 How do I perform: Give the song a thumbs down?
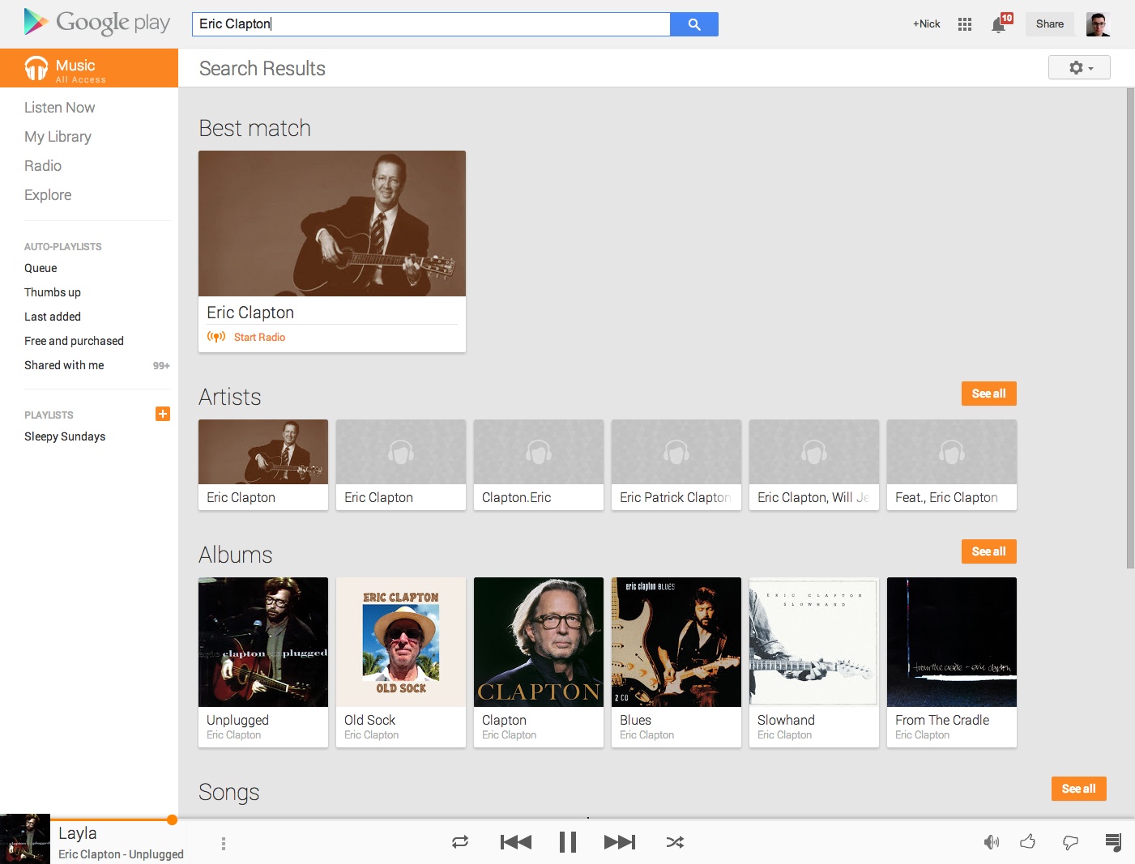pyautogui.click(x=1070, y=843)
